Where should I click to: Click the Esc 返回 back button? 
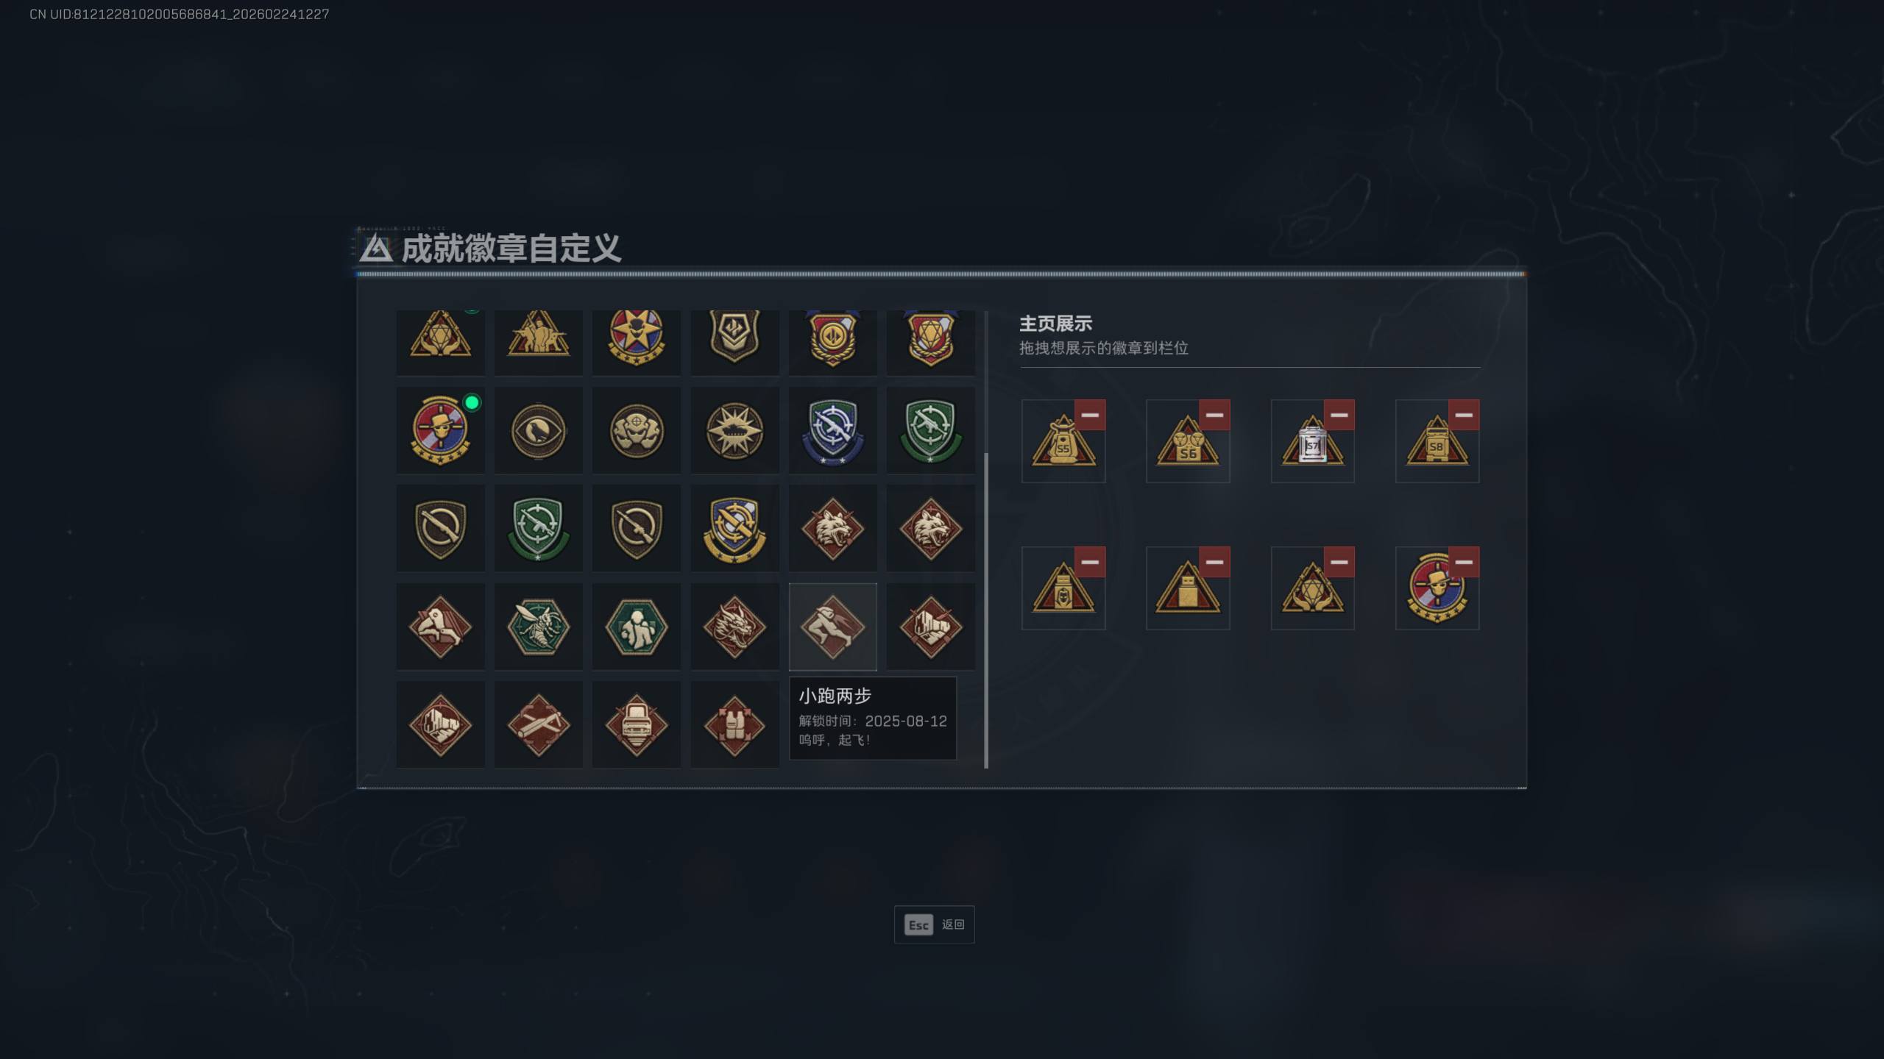pyautogui.click(x=934, y=924)
